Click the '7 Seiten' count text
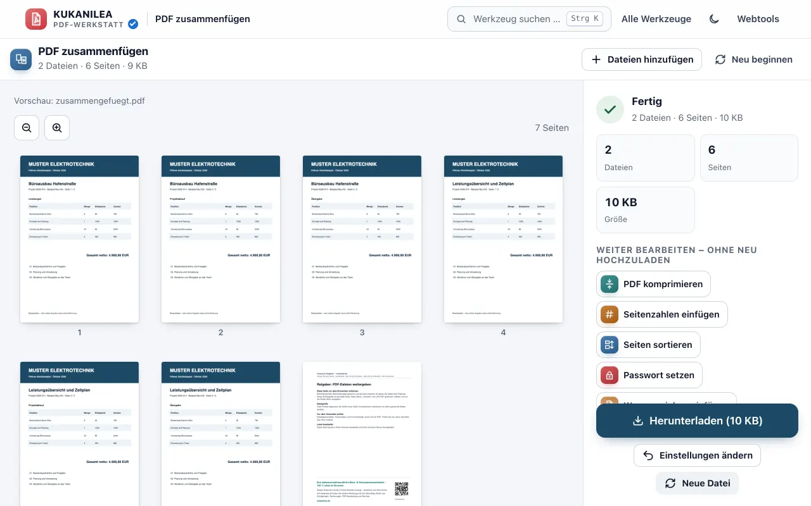Viewport: 811px width, 506px height. point(552,128)
